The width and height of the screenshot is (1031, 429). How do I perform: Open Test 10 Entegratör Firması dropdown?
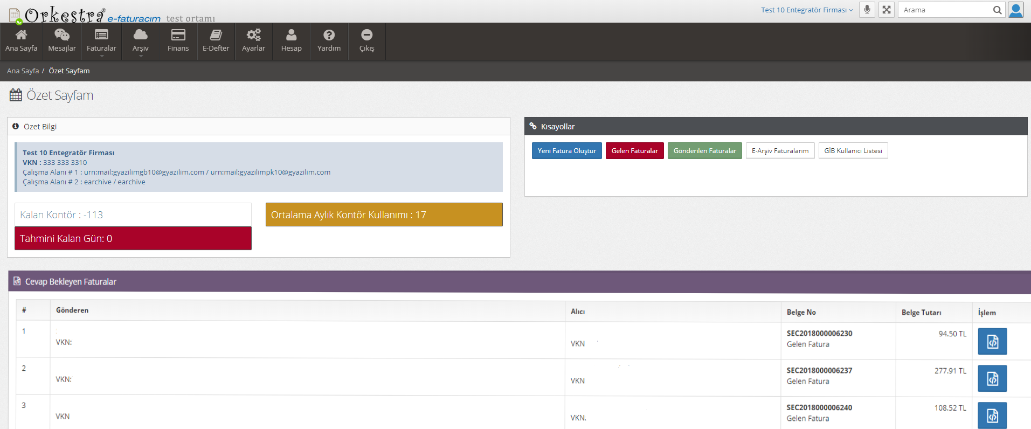(x=807, y=10)
